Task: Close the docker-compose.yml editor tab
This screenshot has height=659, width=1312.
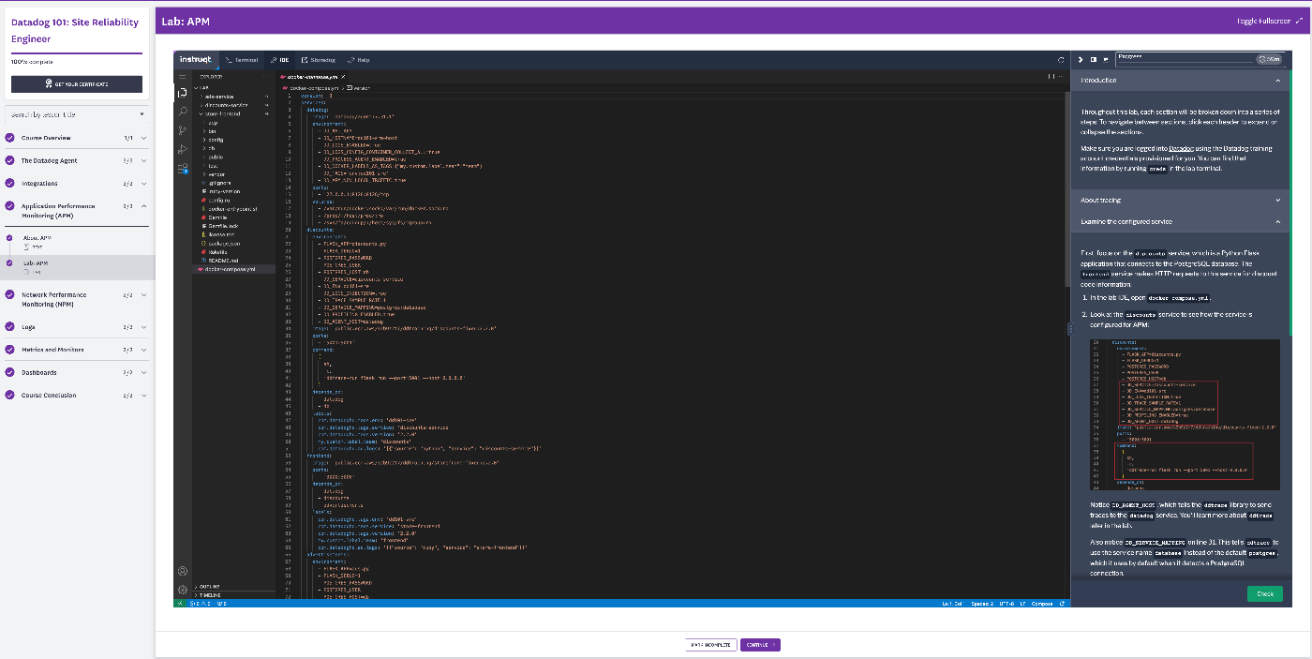Action: click(343, 76)
